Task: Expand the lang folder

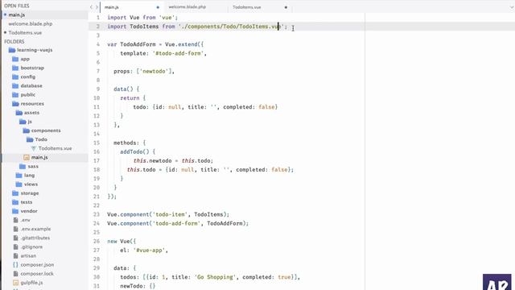Action: 29,176
